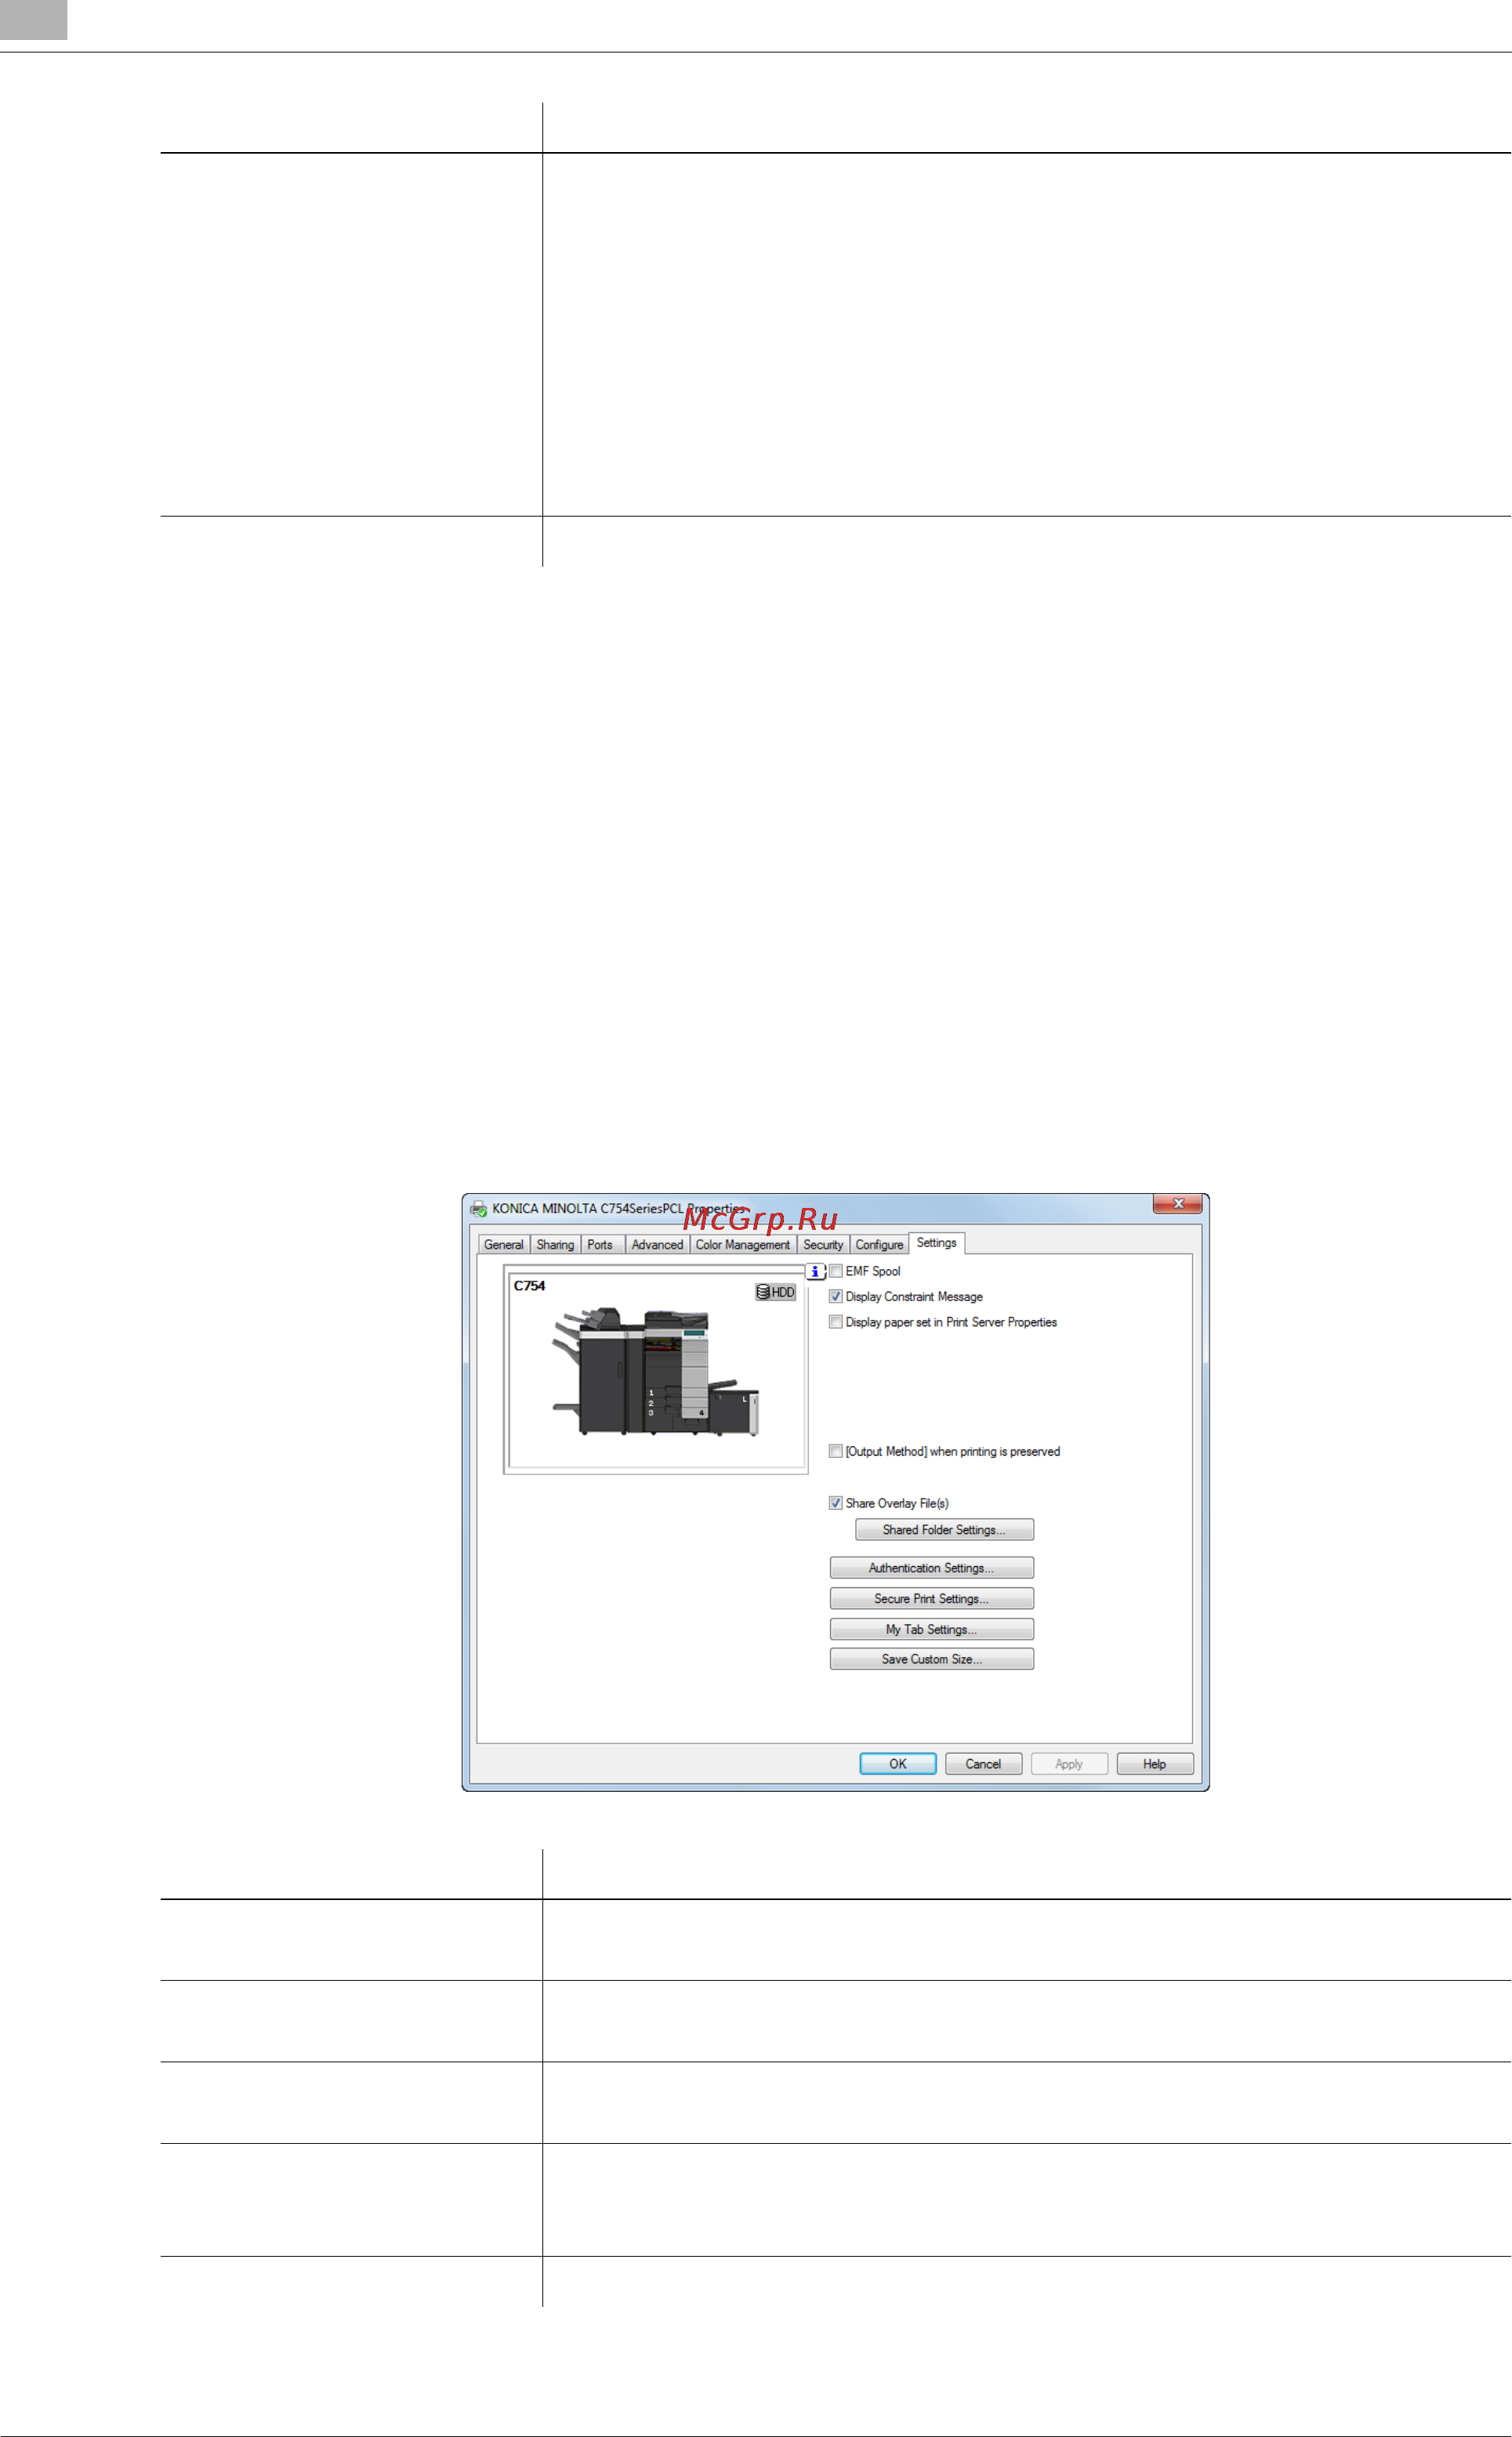Open the Color Management tab
1512x2437 pixels.
coord(743,1245)
